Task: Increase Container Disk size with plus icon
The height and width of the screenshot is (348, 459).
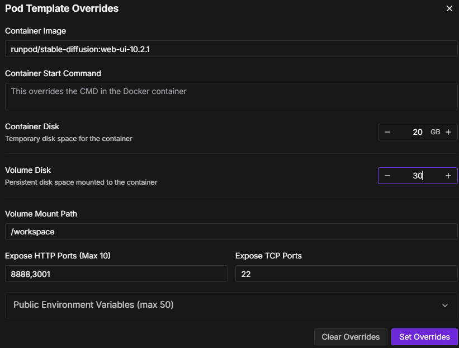Action: [448, 132]
